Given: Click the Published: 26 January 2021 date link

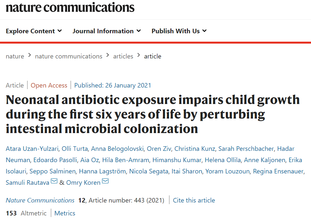Looking at the screenshot, I should click(113, 85).
